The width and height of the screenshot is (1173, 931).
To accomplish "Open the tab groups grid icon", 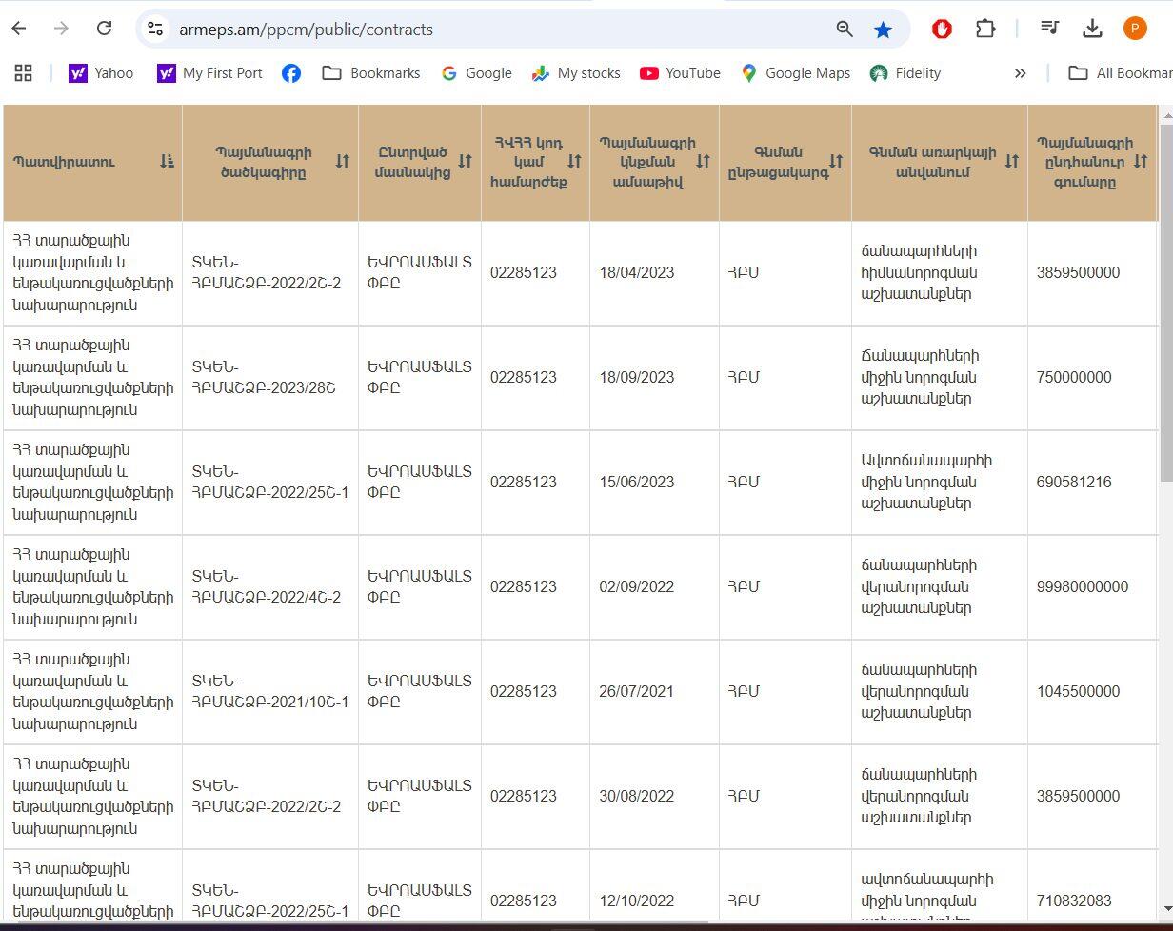I will tap(24, 73).
